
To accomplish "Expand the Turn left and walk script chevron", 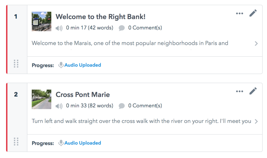I will coord(256,121).
